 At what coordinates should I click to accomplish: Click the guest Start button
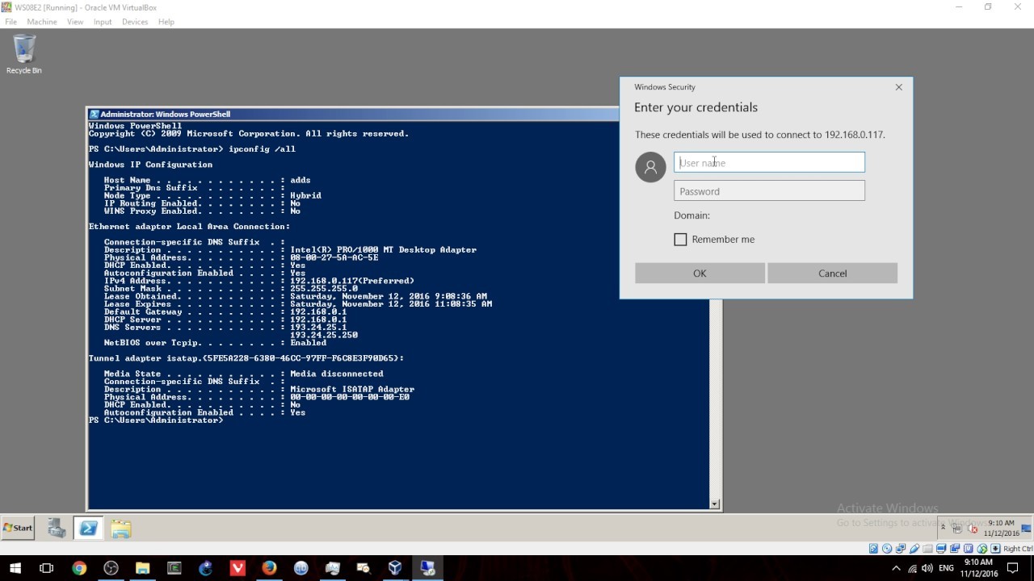pyautogui.click(x=18, y=528)
